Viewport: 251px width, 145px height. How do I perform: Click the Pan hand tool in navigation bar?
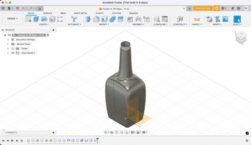(x=116, y=132)
